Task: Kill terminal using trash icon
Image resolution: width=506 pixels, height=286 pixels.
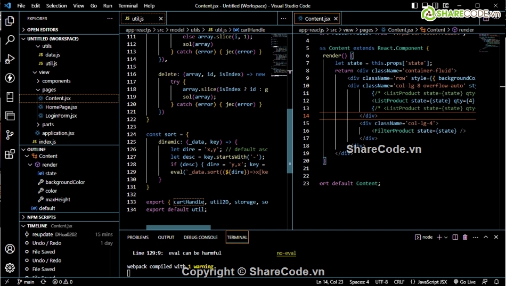Action: tap(465, 238)
